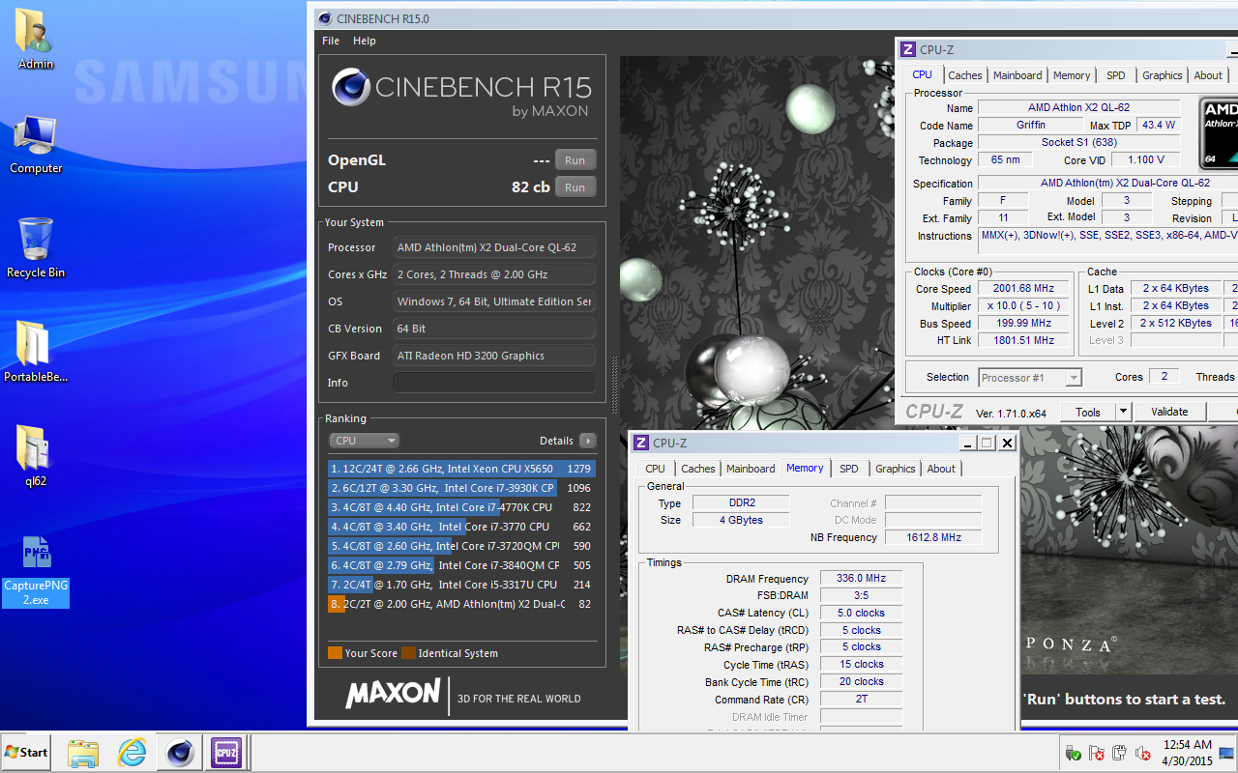Switch to Mainboard tab in back CPU-Z window
This screenshot has height=773, width=1238.
[1017, 75]
